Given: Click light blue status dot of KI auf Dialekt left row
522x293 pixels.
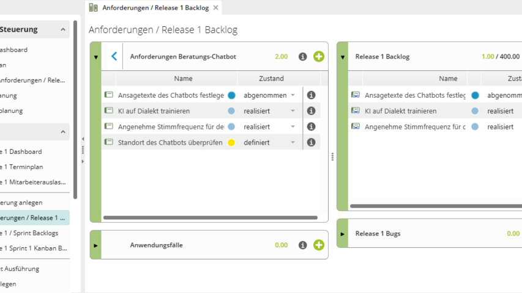Looking at the screenshot, I should (231, 111).
